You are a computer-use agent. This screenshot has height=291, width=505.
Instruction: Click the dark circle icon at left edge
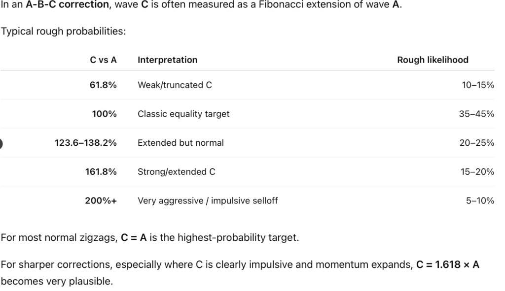(1, 143)
